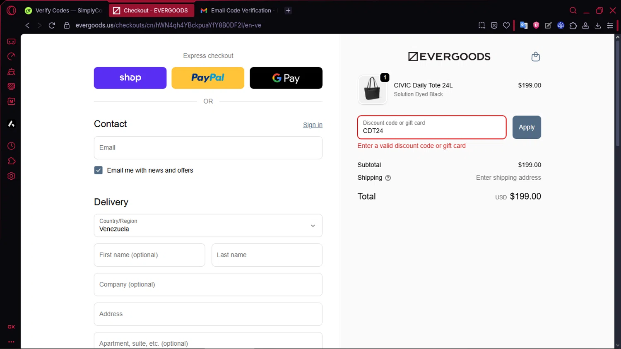Go forward to the next page
The width and height of the screenshot is (621, 349).
pos(39,25)
